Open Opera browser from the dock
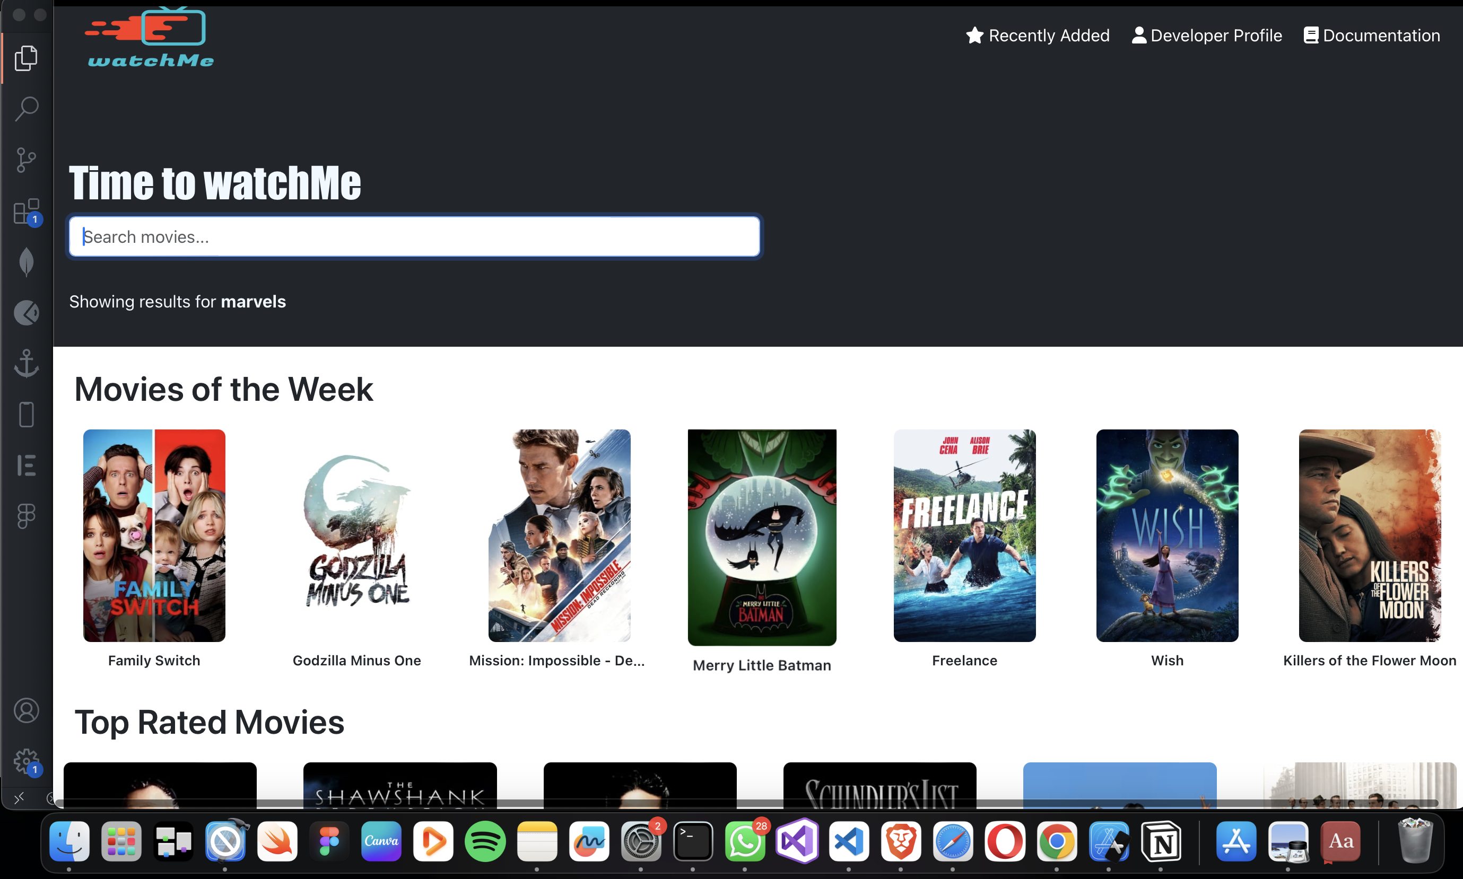 1004,840
